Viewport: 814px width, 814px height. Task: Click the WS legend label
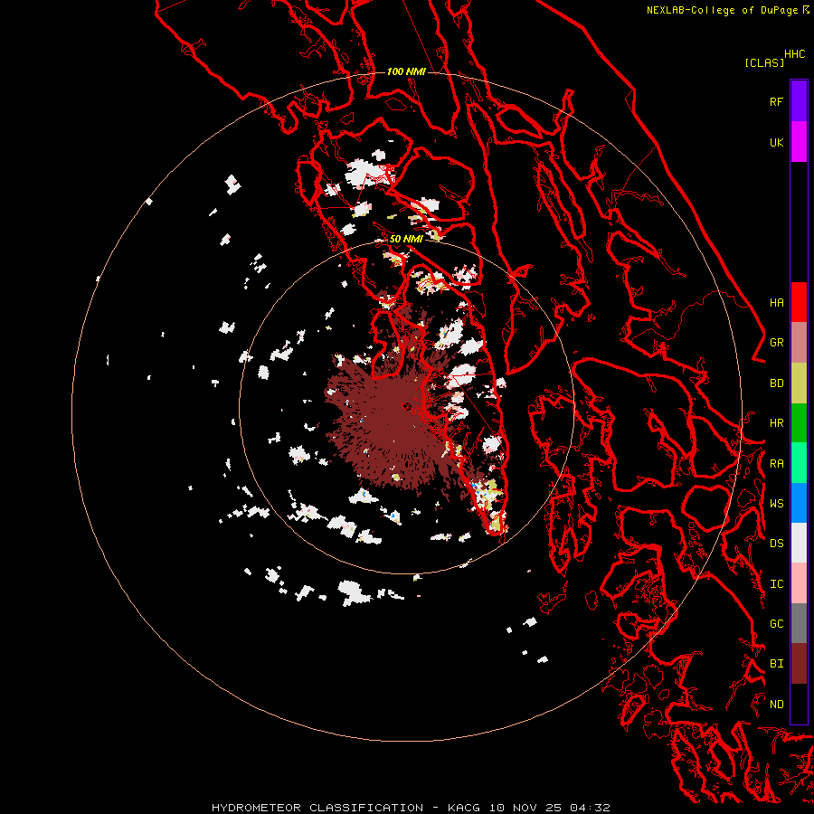[x=776, y=504]
